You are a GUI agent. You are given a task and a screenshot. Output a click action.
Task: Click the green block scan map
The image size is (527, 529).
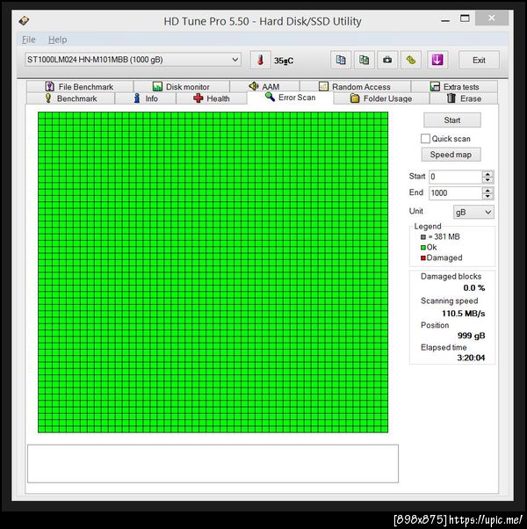(x=213, y=272)
